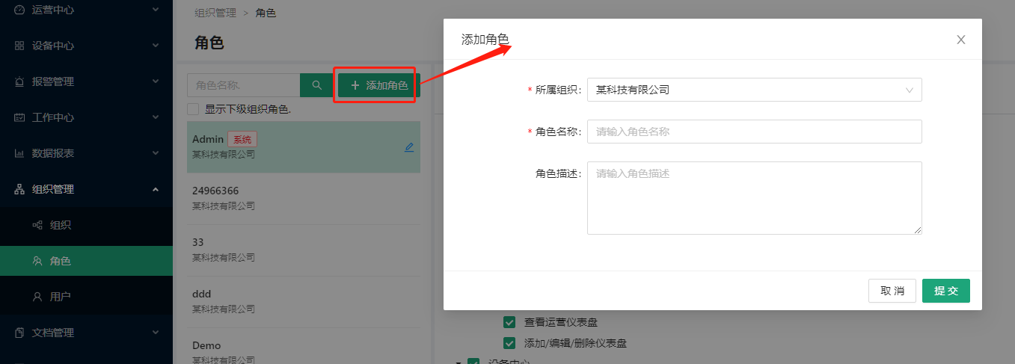Open the 用户 submenu item
Viewport: 1015px width, 364px height.
pos(60,297)
